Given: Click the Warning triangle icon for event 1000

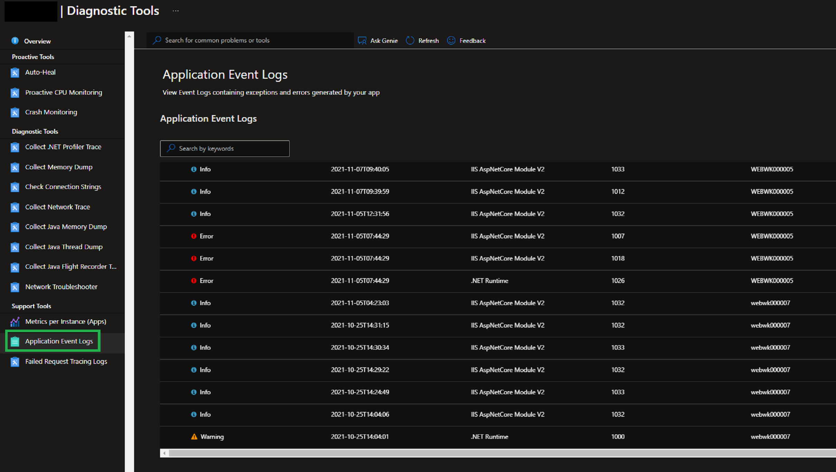Looking at the screenshot, I should [194, 436].
